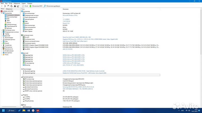The width and height of the screenshot is (202, 113).
Task: Open the Вид menu
Action: pyautogui.click(x=6, y=3)
